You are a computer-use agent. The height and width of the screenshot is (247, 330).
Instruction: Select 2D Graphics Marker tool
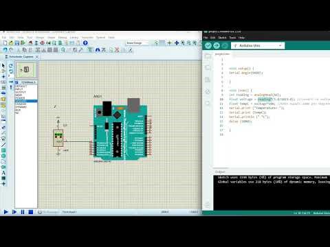click(3, 184)
